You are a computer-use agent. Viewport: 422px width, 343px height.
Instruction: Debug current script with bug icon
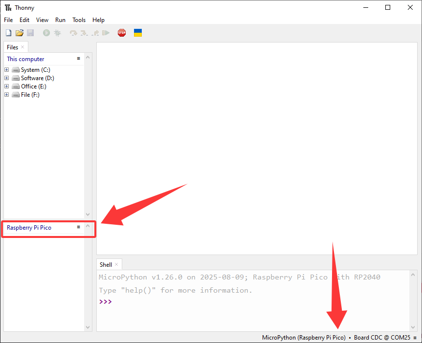(57, 33)
